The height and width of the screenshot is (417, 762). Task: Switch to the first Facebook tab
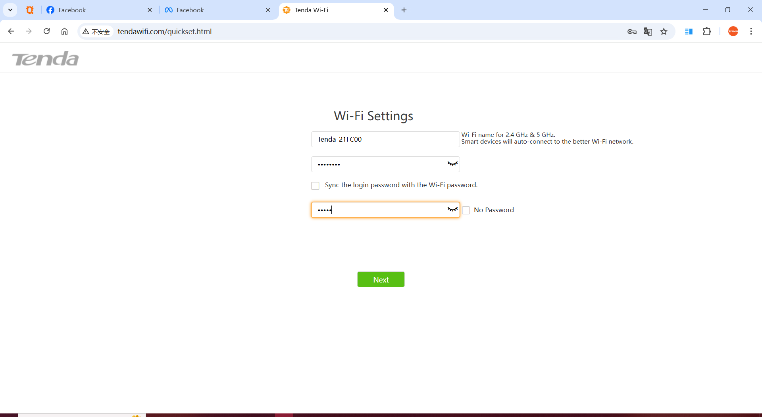click(x=95, y=10)
